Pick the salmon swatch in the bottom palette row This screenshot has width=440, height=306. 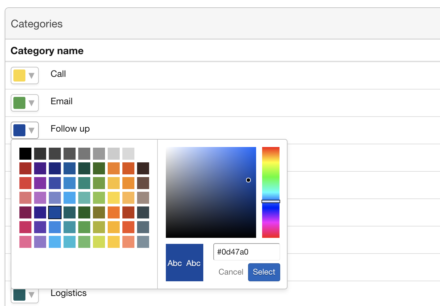[128, 242]
